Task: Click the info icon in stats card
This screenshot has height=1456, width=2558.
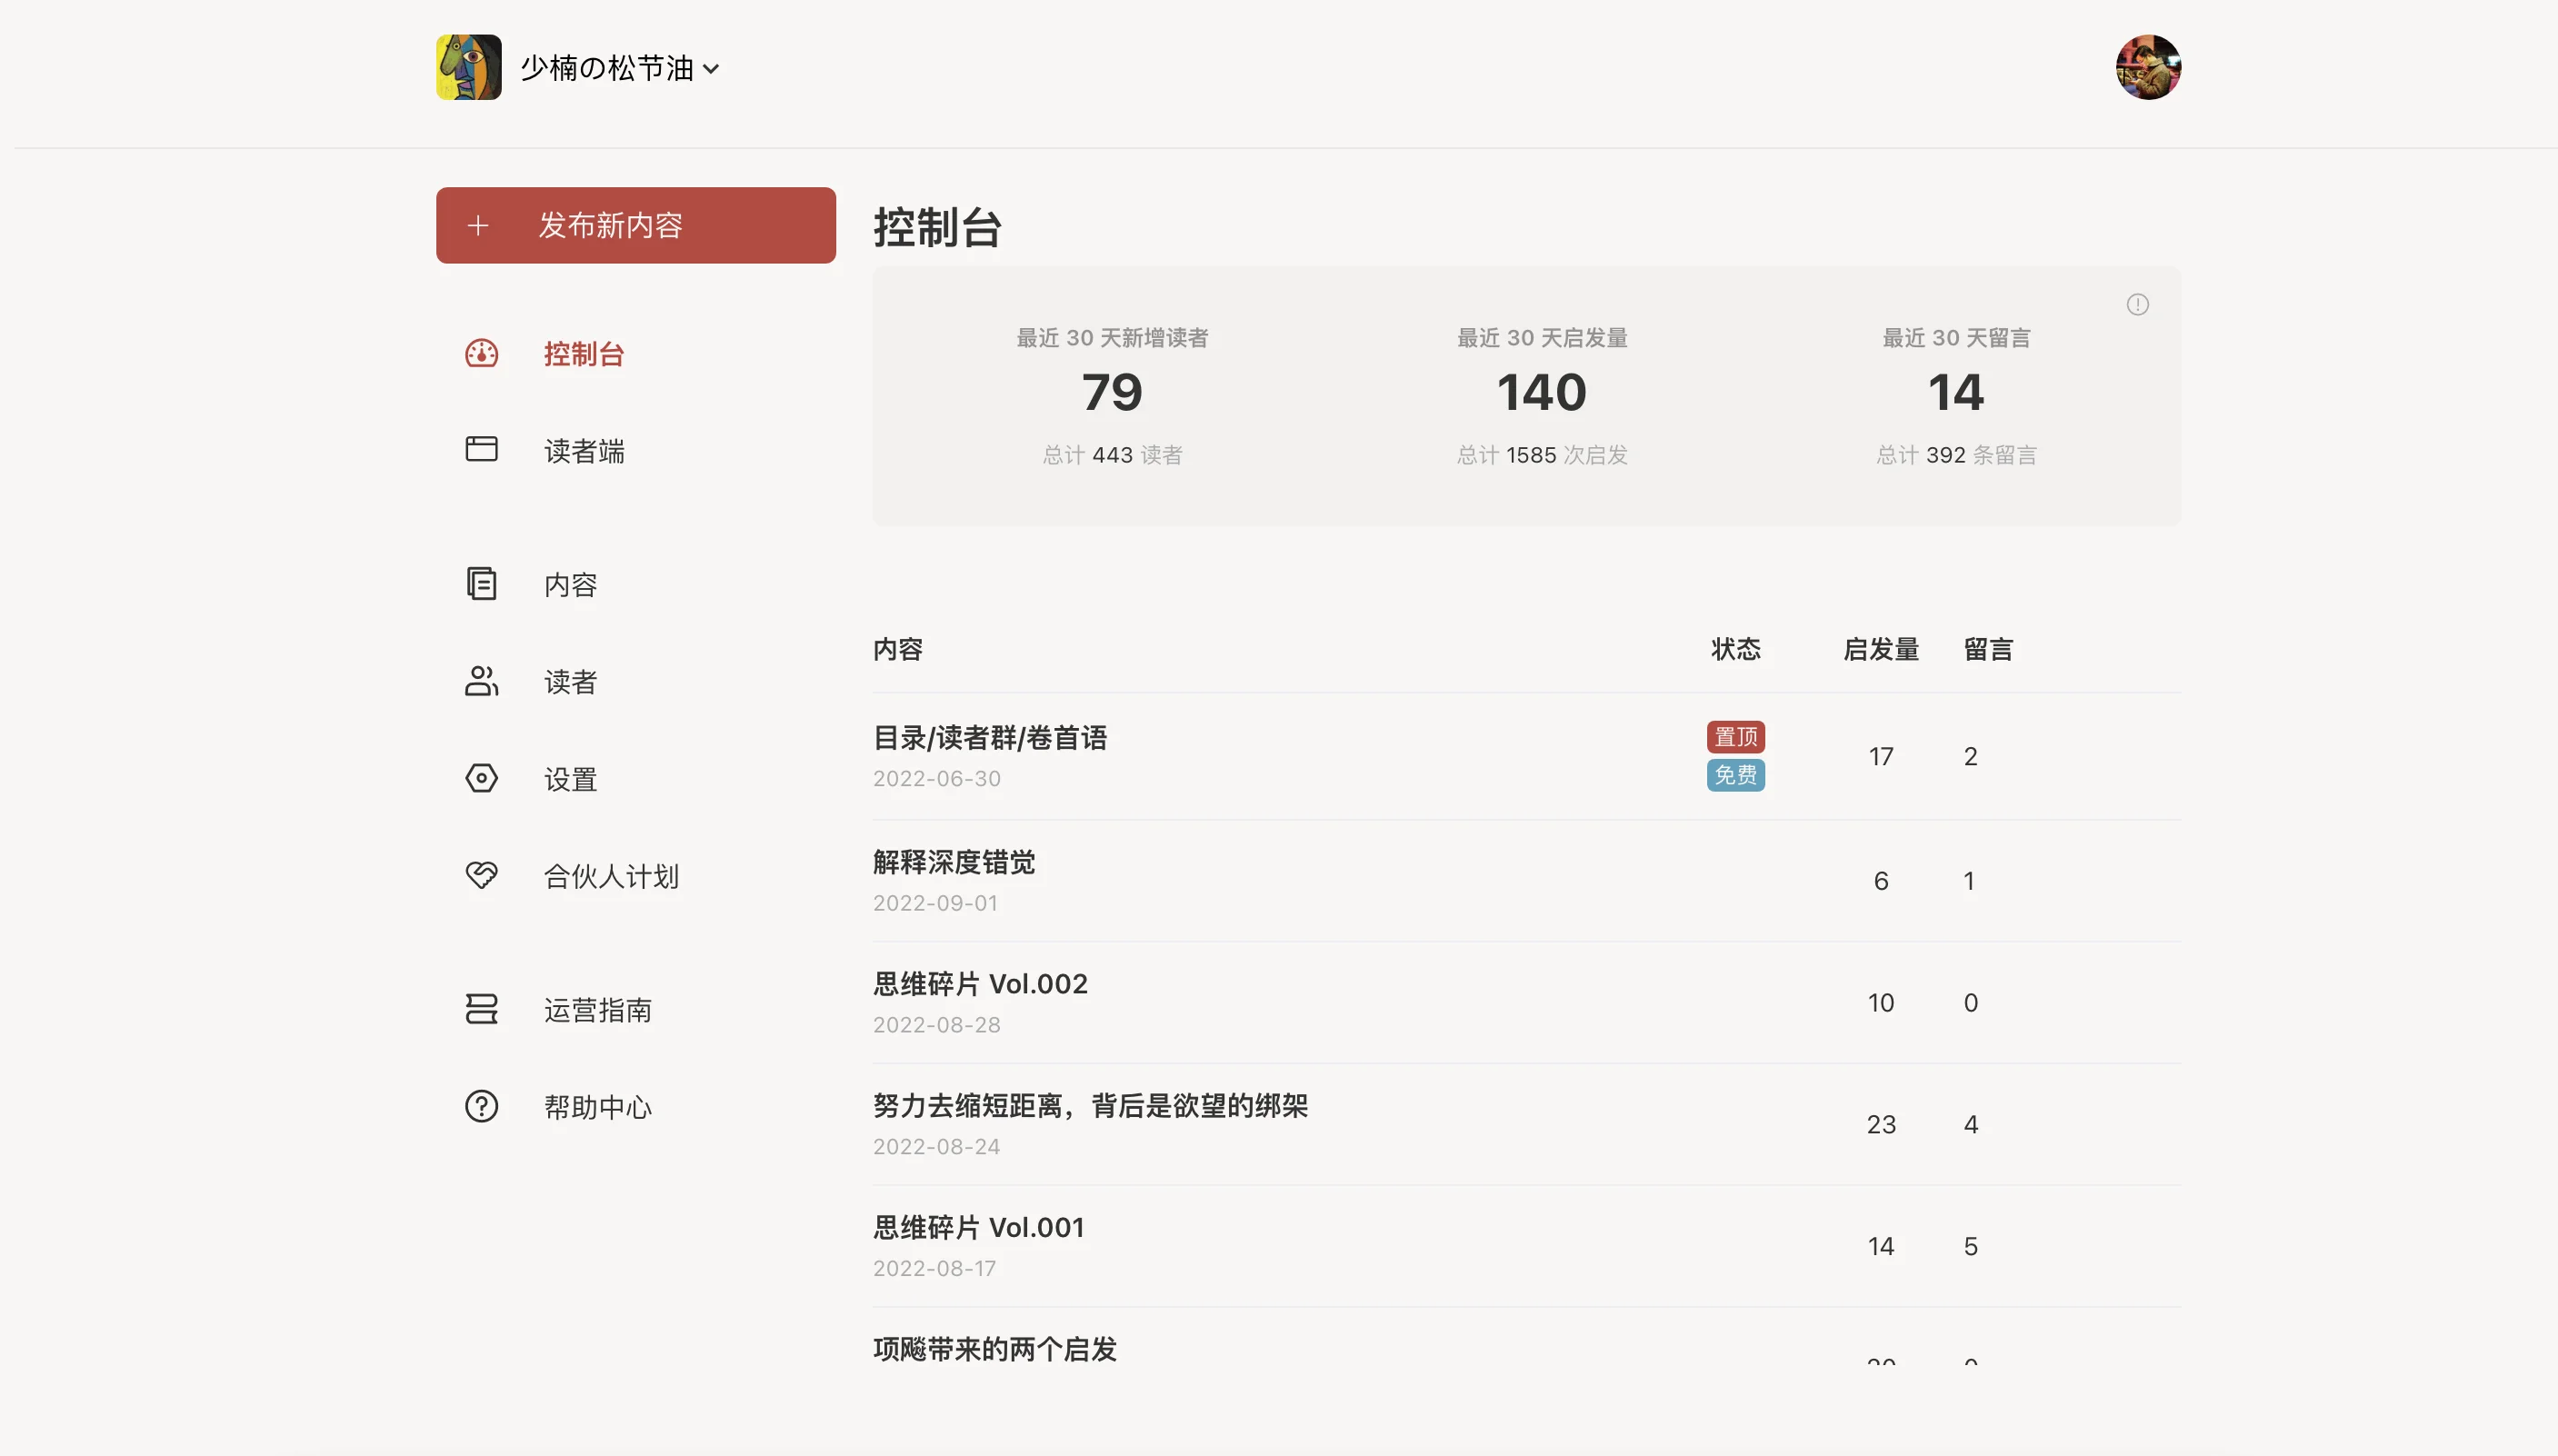Action: click(x=2137, y=304)
